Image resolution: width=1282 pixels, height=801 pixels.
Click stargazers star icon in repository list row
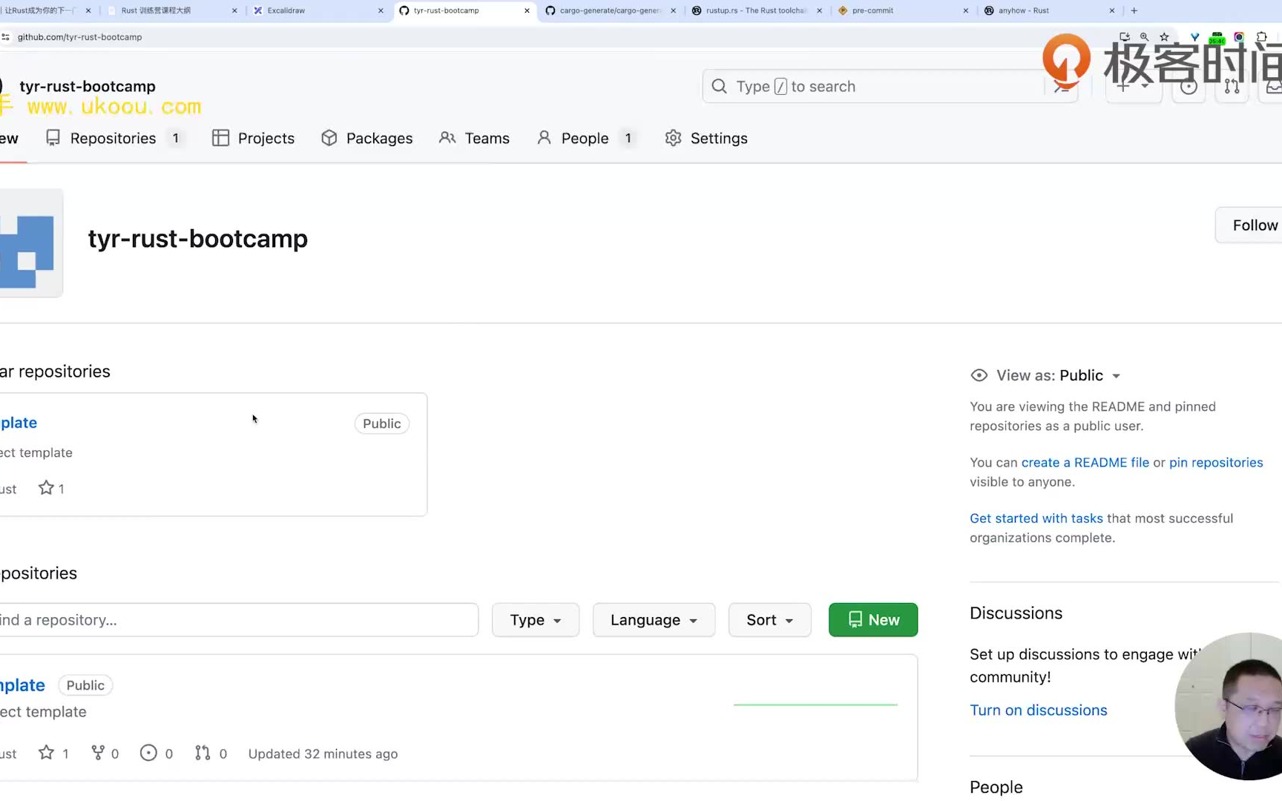46,753
